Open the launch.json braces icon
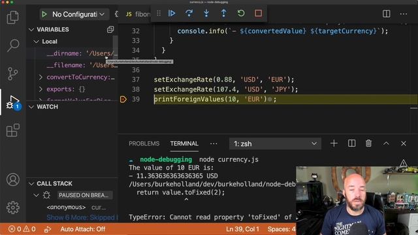Screen dimensions: 418x235 point(116,14)
